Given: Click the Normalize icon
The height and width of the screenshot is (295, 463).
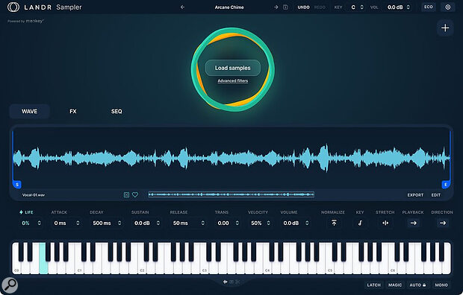Looking at the screenshot, I should pyautogui.click(x=334, y=223).
